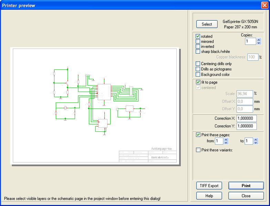Click the Printer preview title text
Viewport: 270px width, 206px height.
coord(19,5)
